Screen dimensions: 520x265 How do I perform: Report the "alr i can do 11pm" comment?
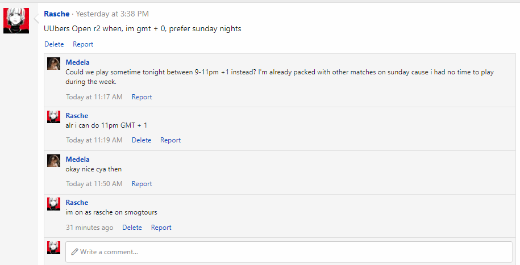coord(170,140)
